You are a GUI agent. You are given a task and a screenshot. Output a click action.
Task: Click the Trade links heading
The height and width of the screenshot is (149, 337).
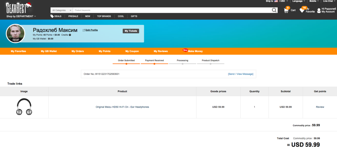click(15, 84)
